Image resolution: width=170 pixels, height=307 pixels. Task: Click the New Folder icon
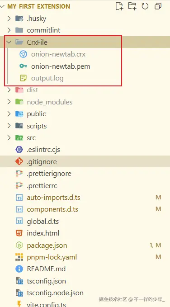[x=132, y=6]
